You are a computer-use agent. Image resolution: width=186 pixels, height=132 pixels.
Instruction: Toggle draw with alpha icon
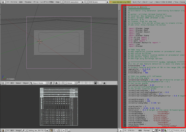click(61, 130)
